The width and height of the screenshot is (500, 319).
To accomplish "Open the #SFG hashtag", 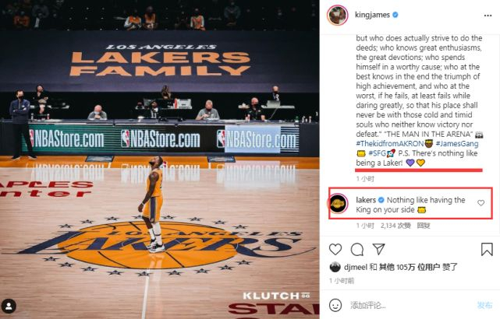I will point(378,153).
